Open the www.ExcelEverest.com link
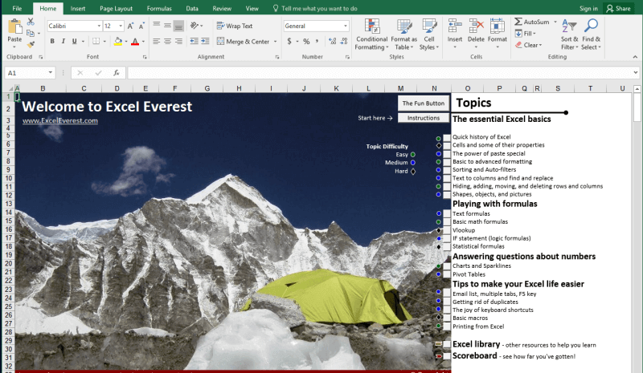 [x=59, y=120]
